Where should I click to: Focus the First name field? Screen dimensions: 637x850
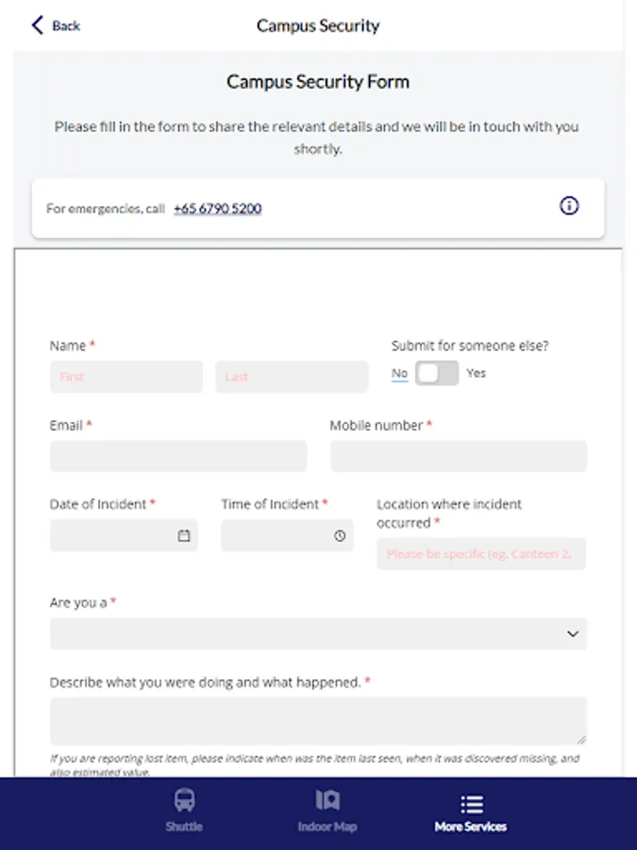tap(126, 377)
